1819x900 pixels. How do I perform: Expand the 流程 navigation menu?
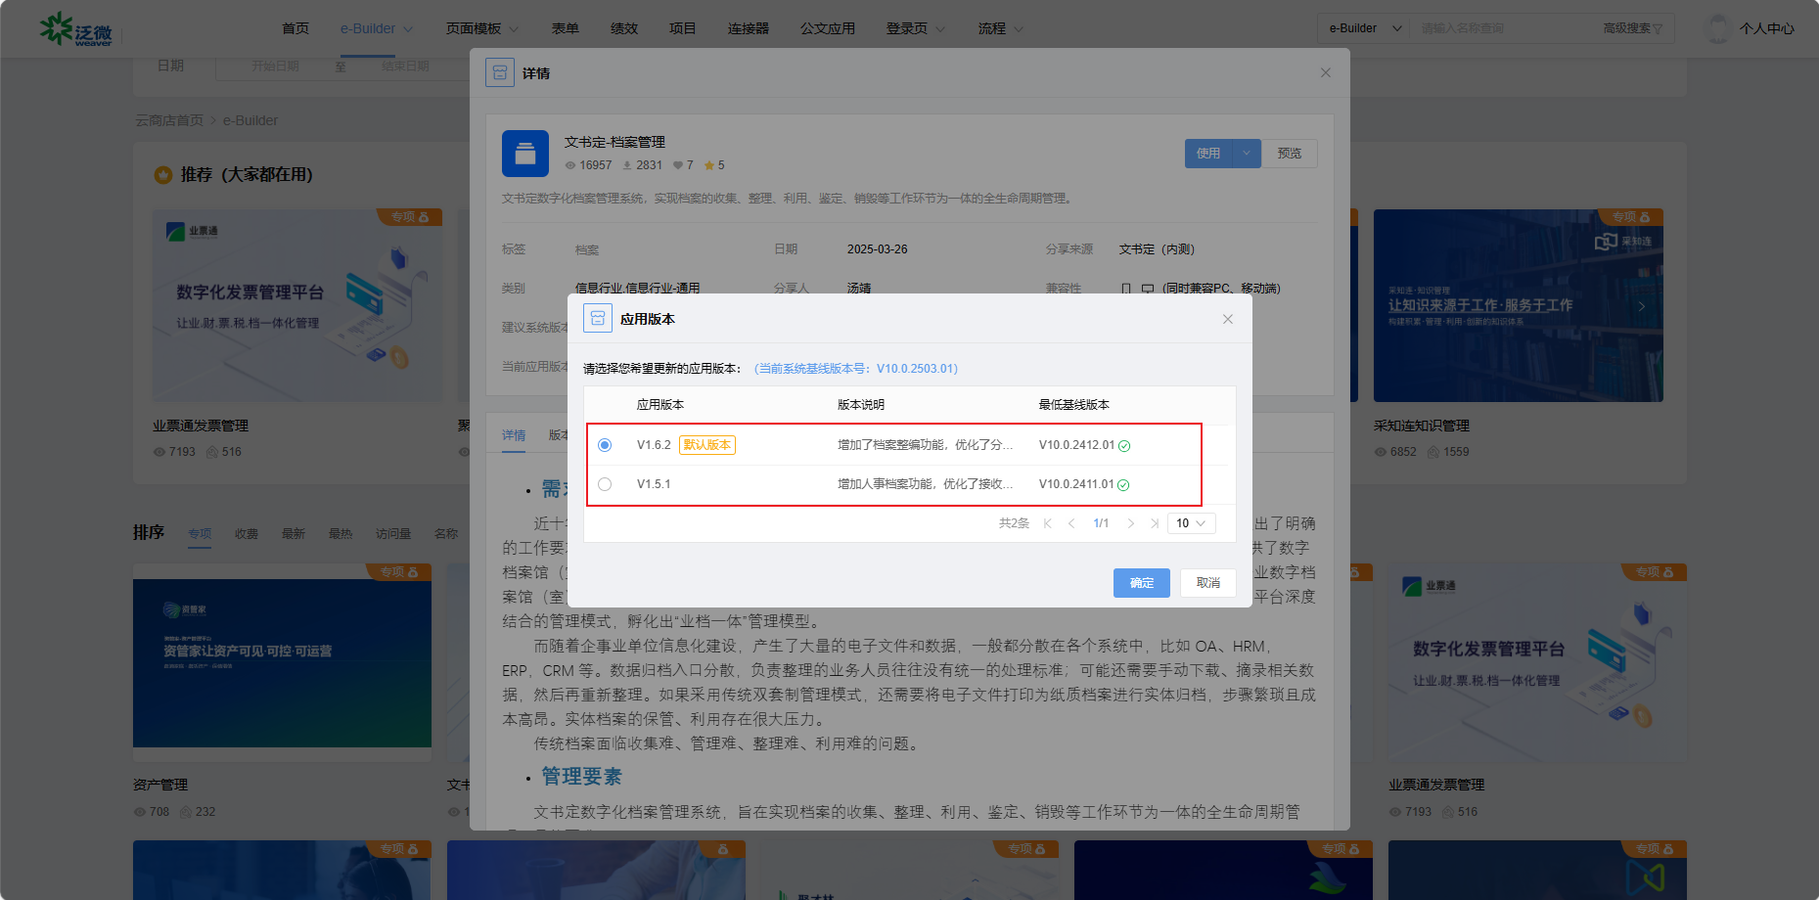click(1001, 28)
